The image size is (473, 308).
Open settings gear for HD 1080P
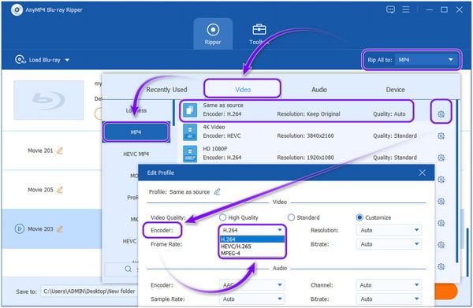441,158
